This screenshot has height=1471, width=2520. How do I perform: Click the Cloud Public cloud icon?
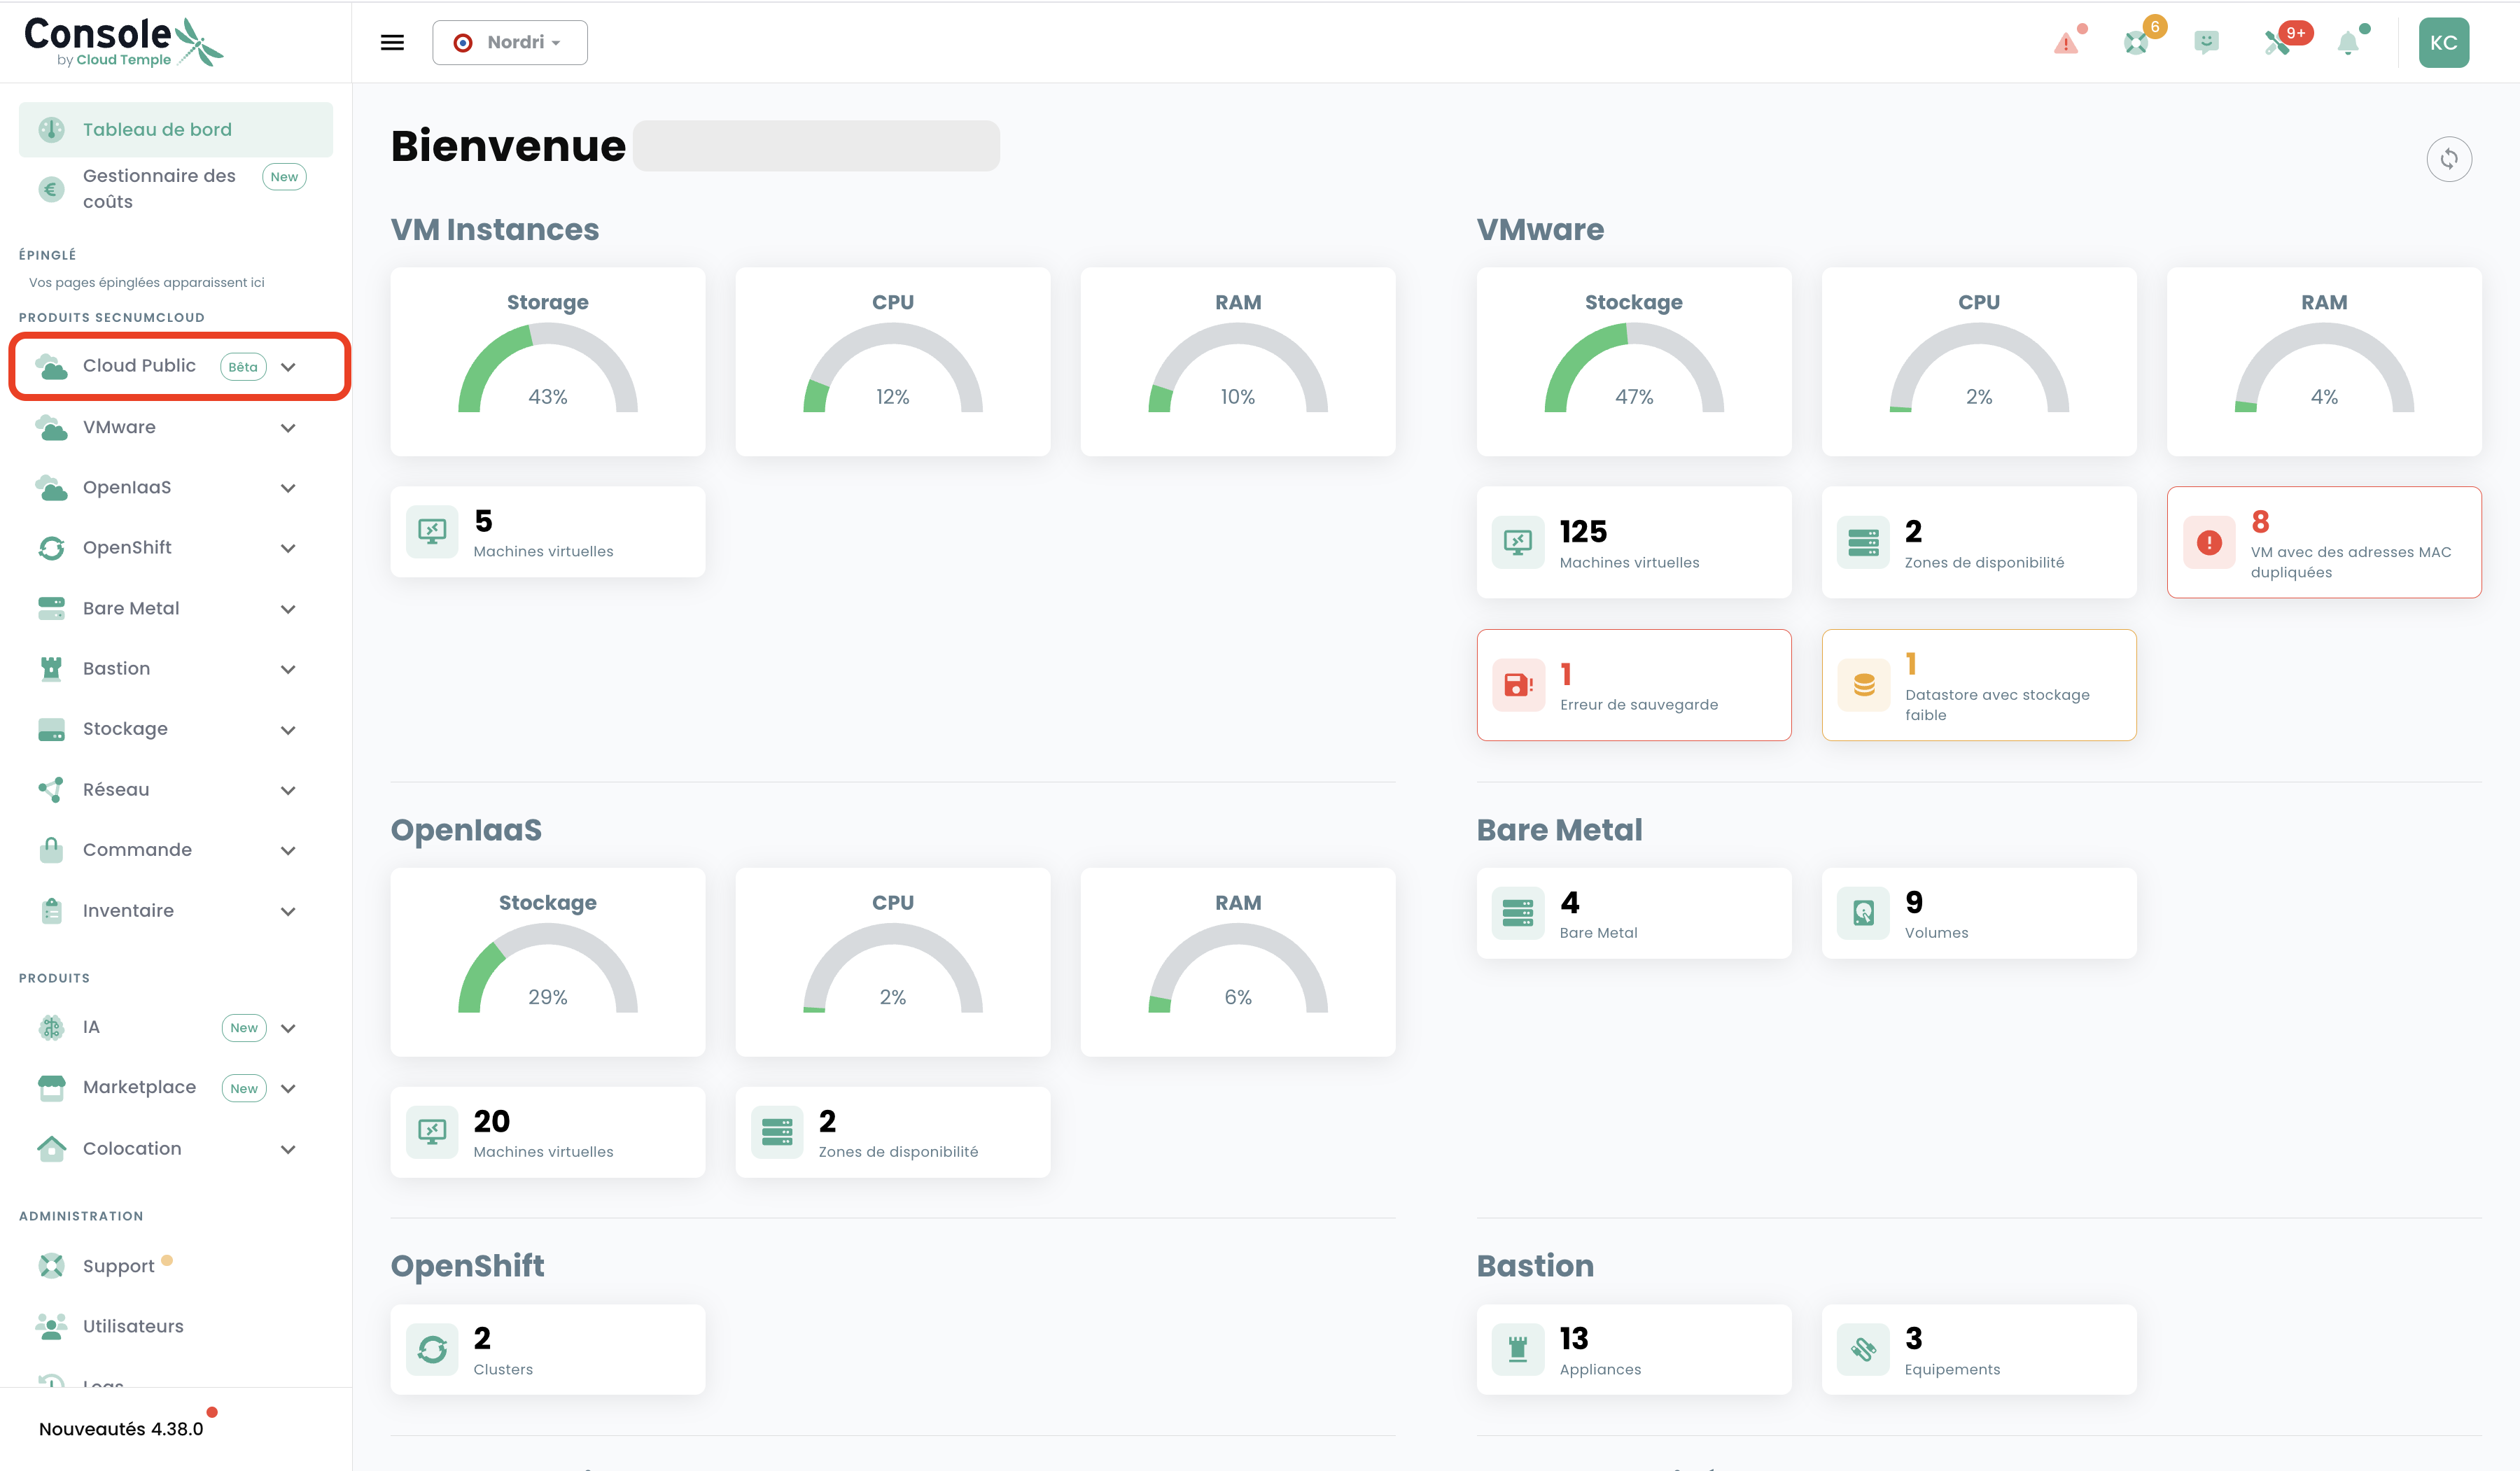(x=51, y=366)
